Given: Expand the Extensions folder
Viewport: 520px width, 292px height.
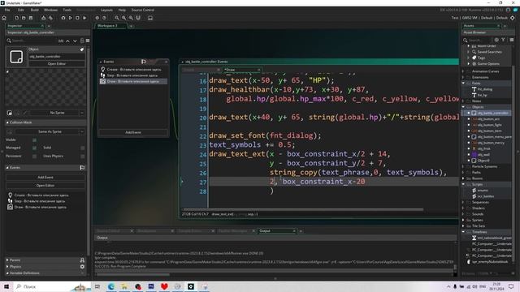Looking at the screenshot, I should coord(464,77).
